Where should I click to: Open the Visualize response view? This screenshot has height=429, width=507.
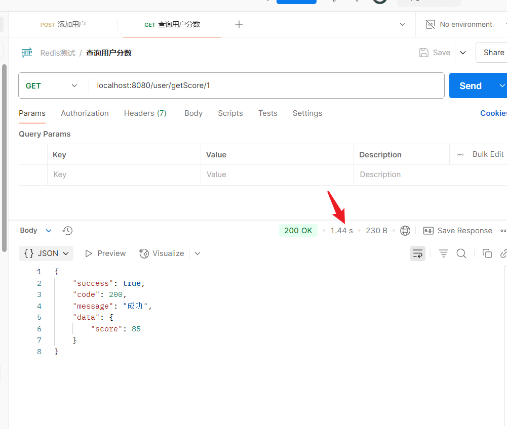[162, 253]
